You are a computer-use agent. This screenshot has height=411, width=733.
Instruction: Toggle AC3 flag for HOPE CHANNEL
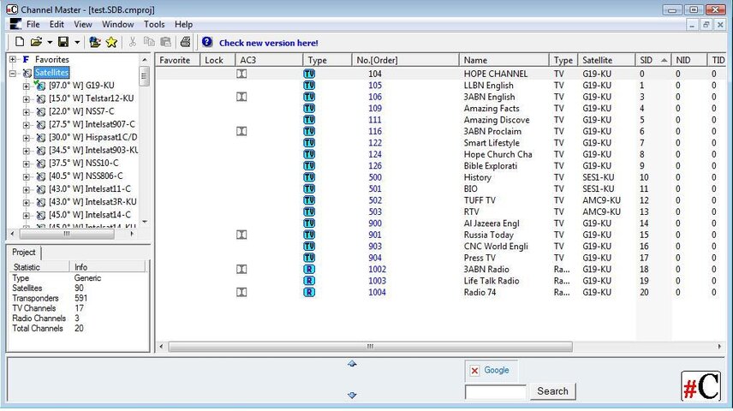click(241, 74)
